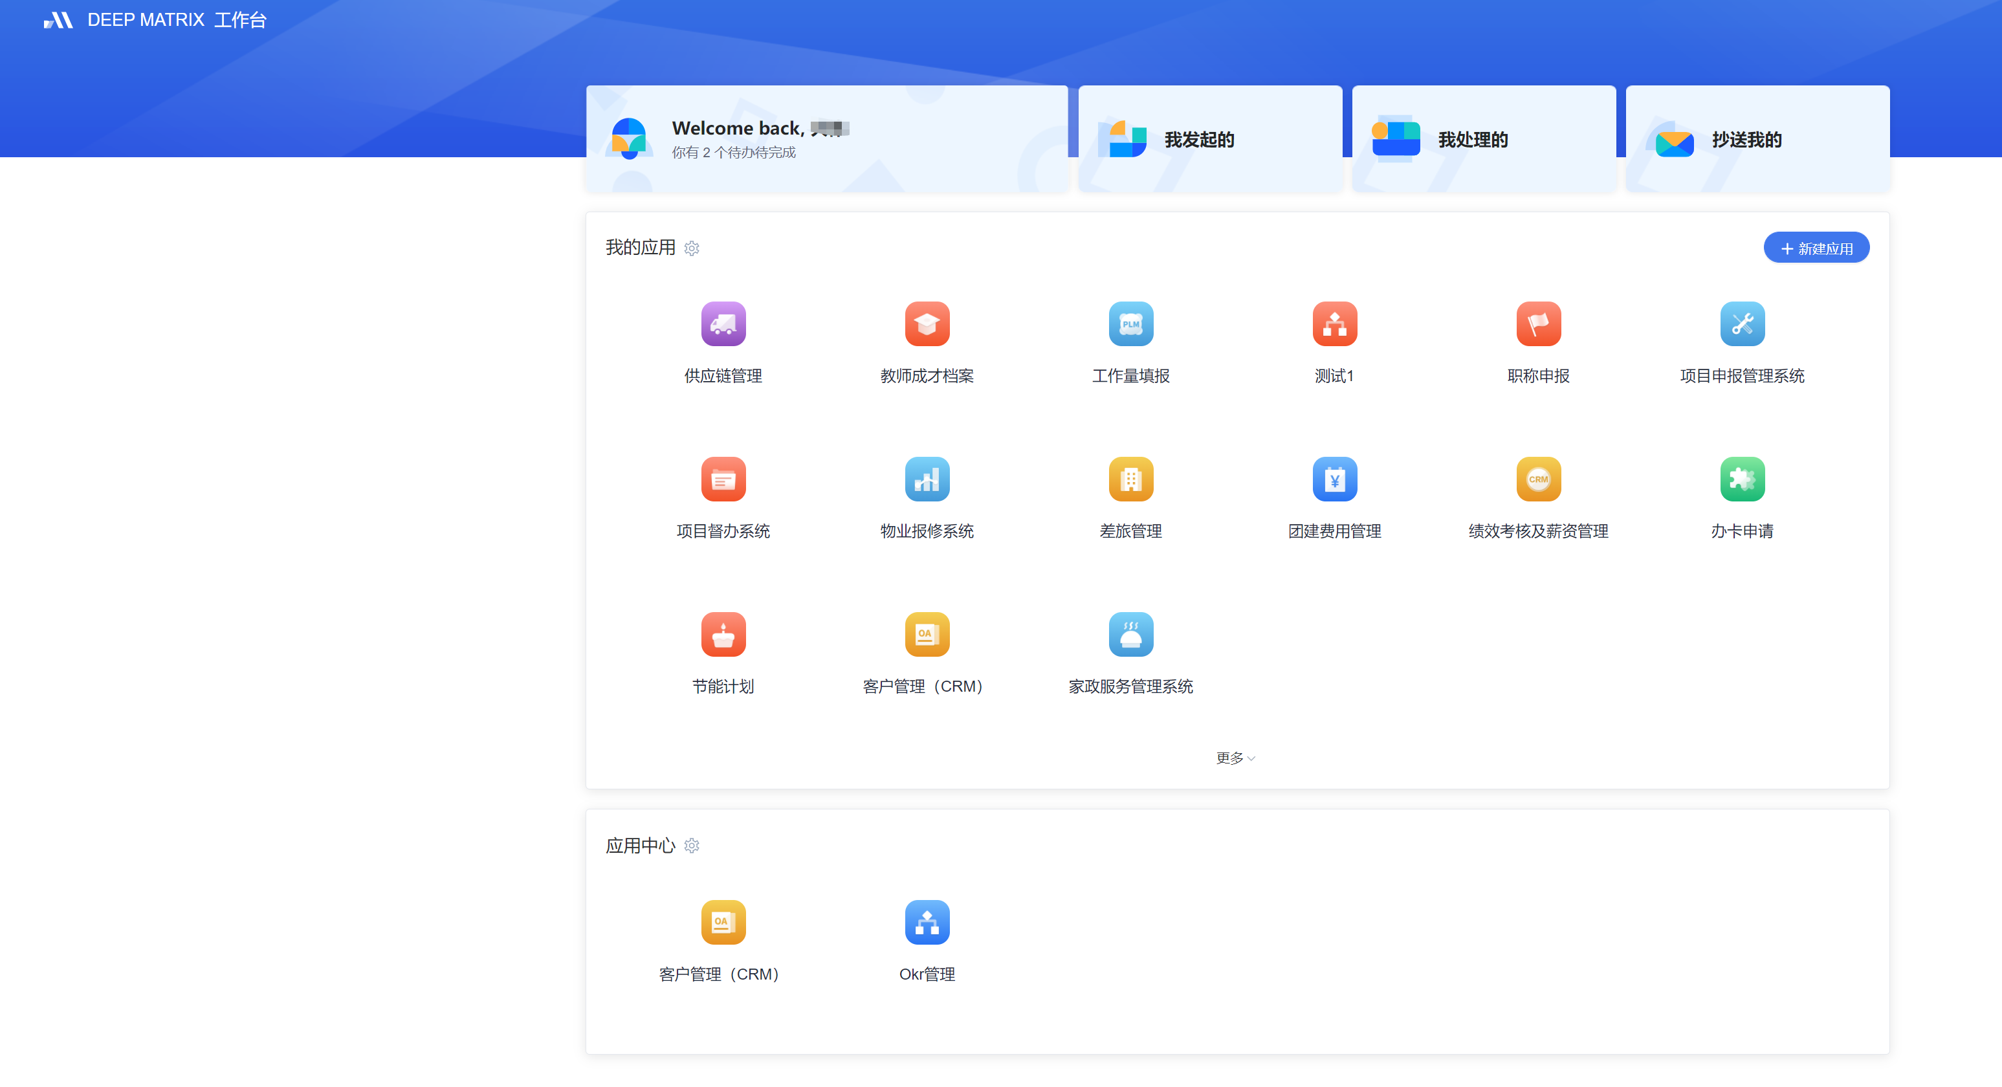Click the 应用中心 settings gear
The width and height of the screenshot is (2002, 1087).
[x=691, y=846]
